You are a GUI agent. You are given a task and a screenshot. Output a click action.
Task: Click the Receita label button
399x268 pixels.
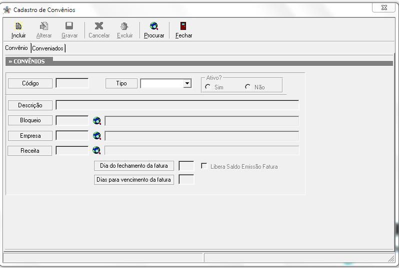30,151
